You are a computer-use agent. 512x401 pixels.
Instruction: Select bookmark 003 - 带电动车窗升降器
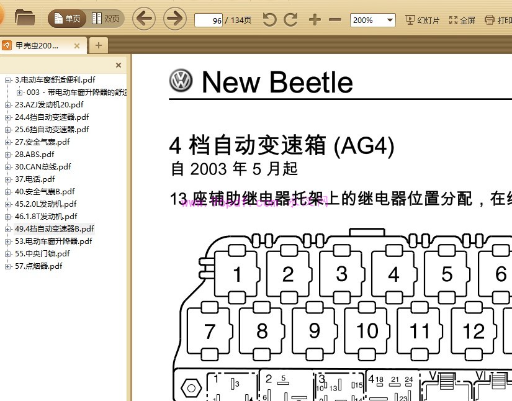(x=77, y=92)
